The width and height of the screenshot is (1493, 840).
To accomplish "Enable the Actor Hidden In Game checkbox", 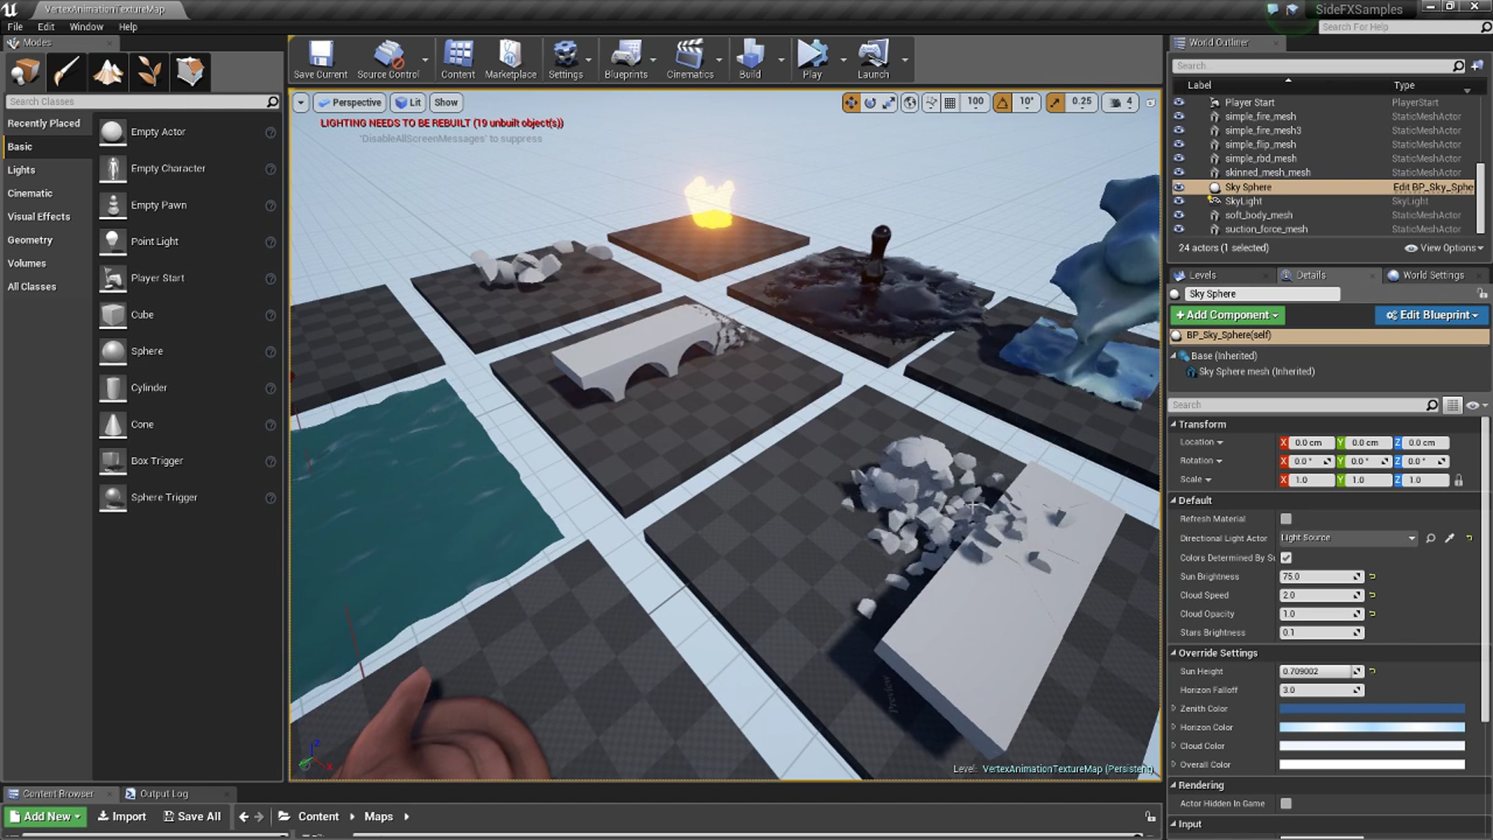I will [1286, 803].
